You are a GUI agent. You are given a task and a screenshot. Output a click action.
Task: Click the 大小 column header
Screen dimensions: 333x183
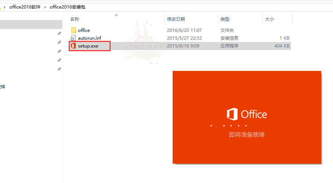tap(270, 19)
